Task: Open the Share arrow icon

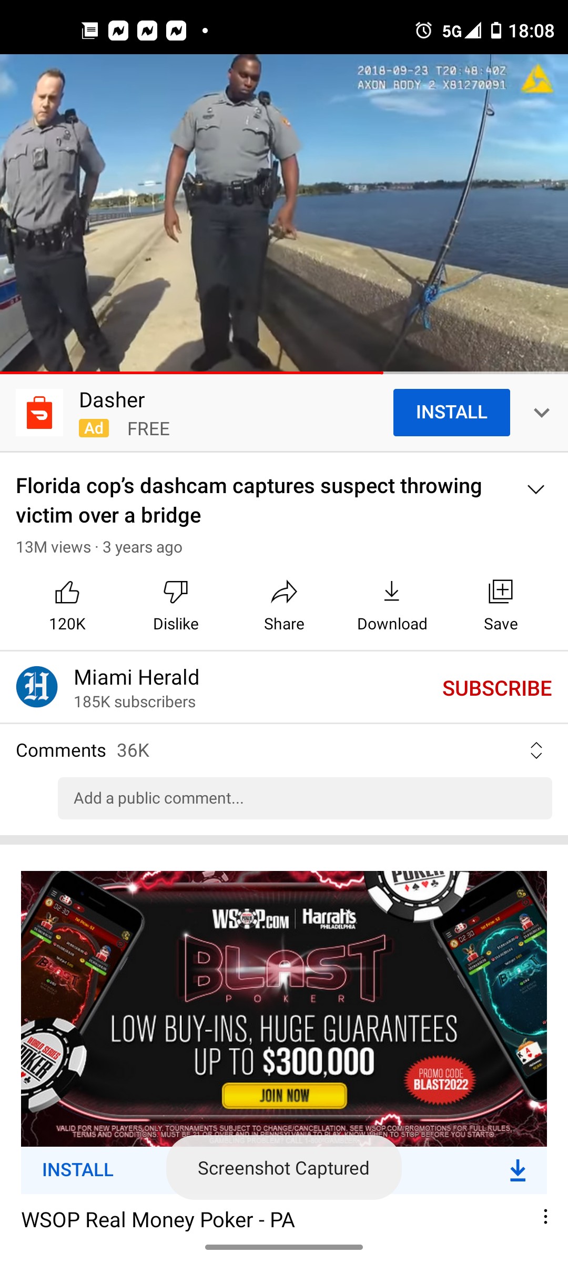Action: 284,592
